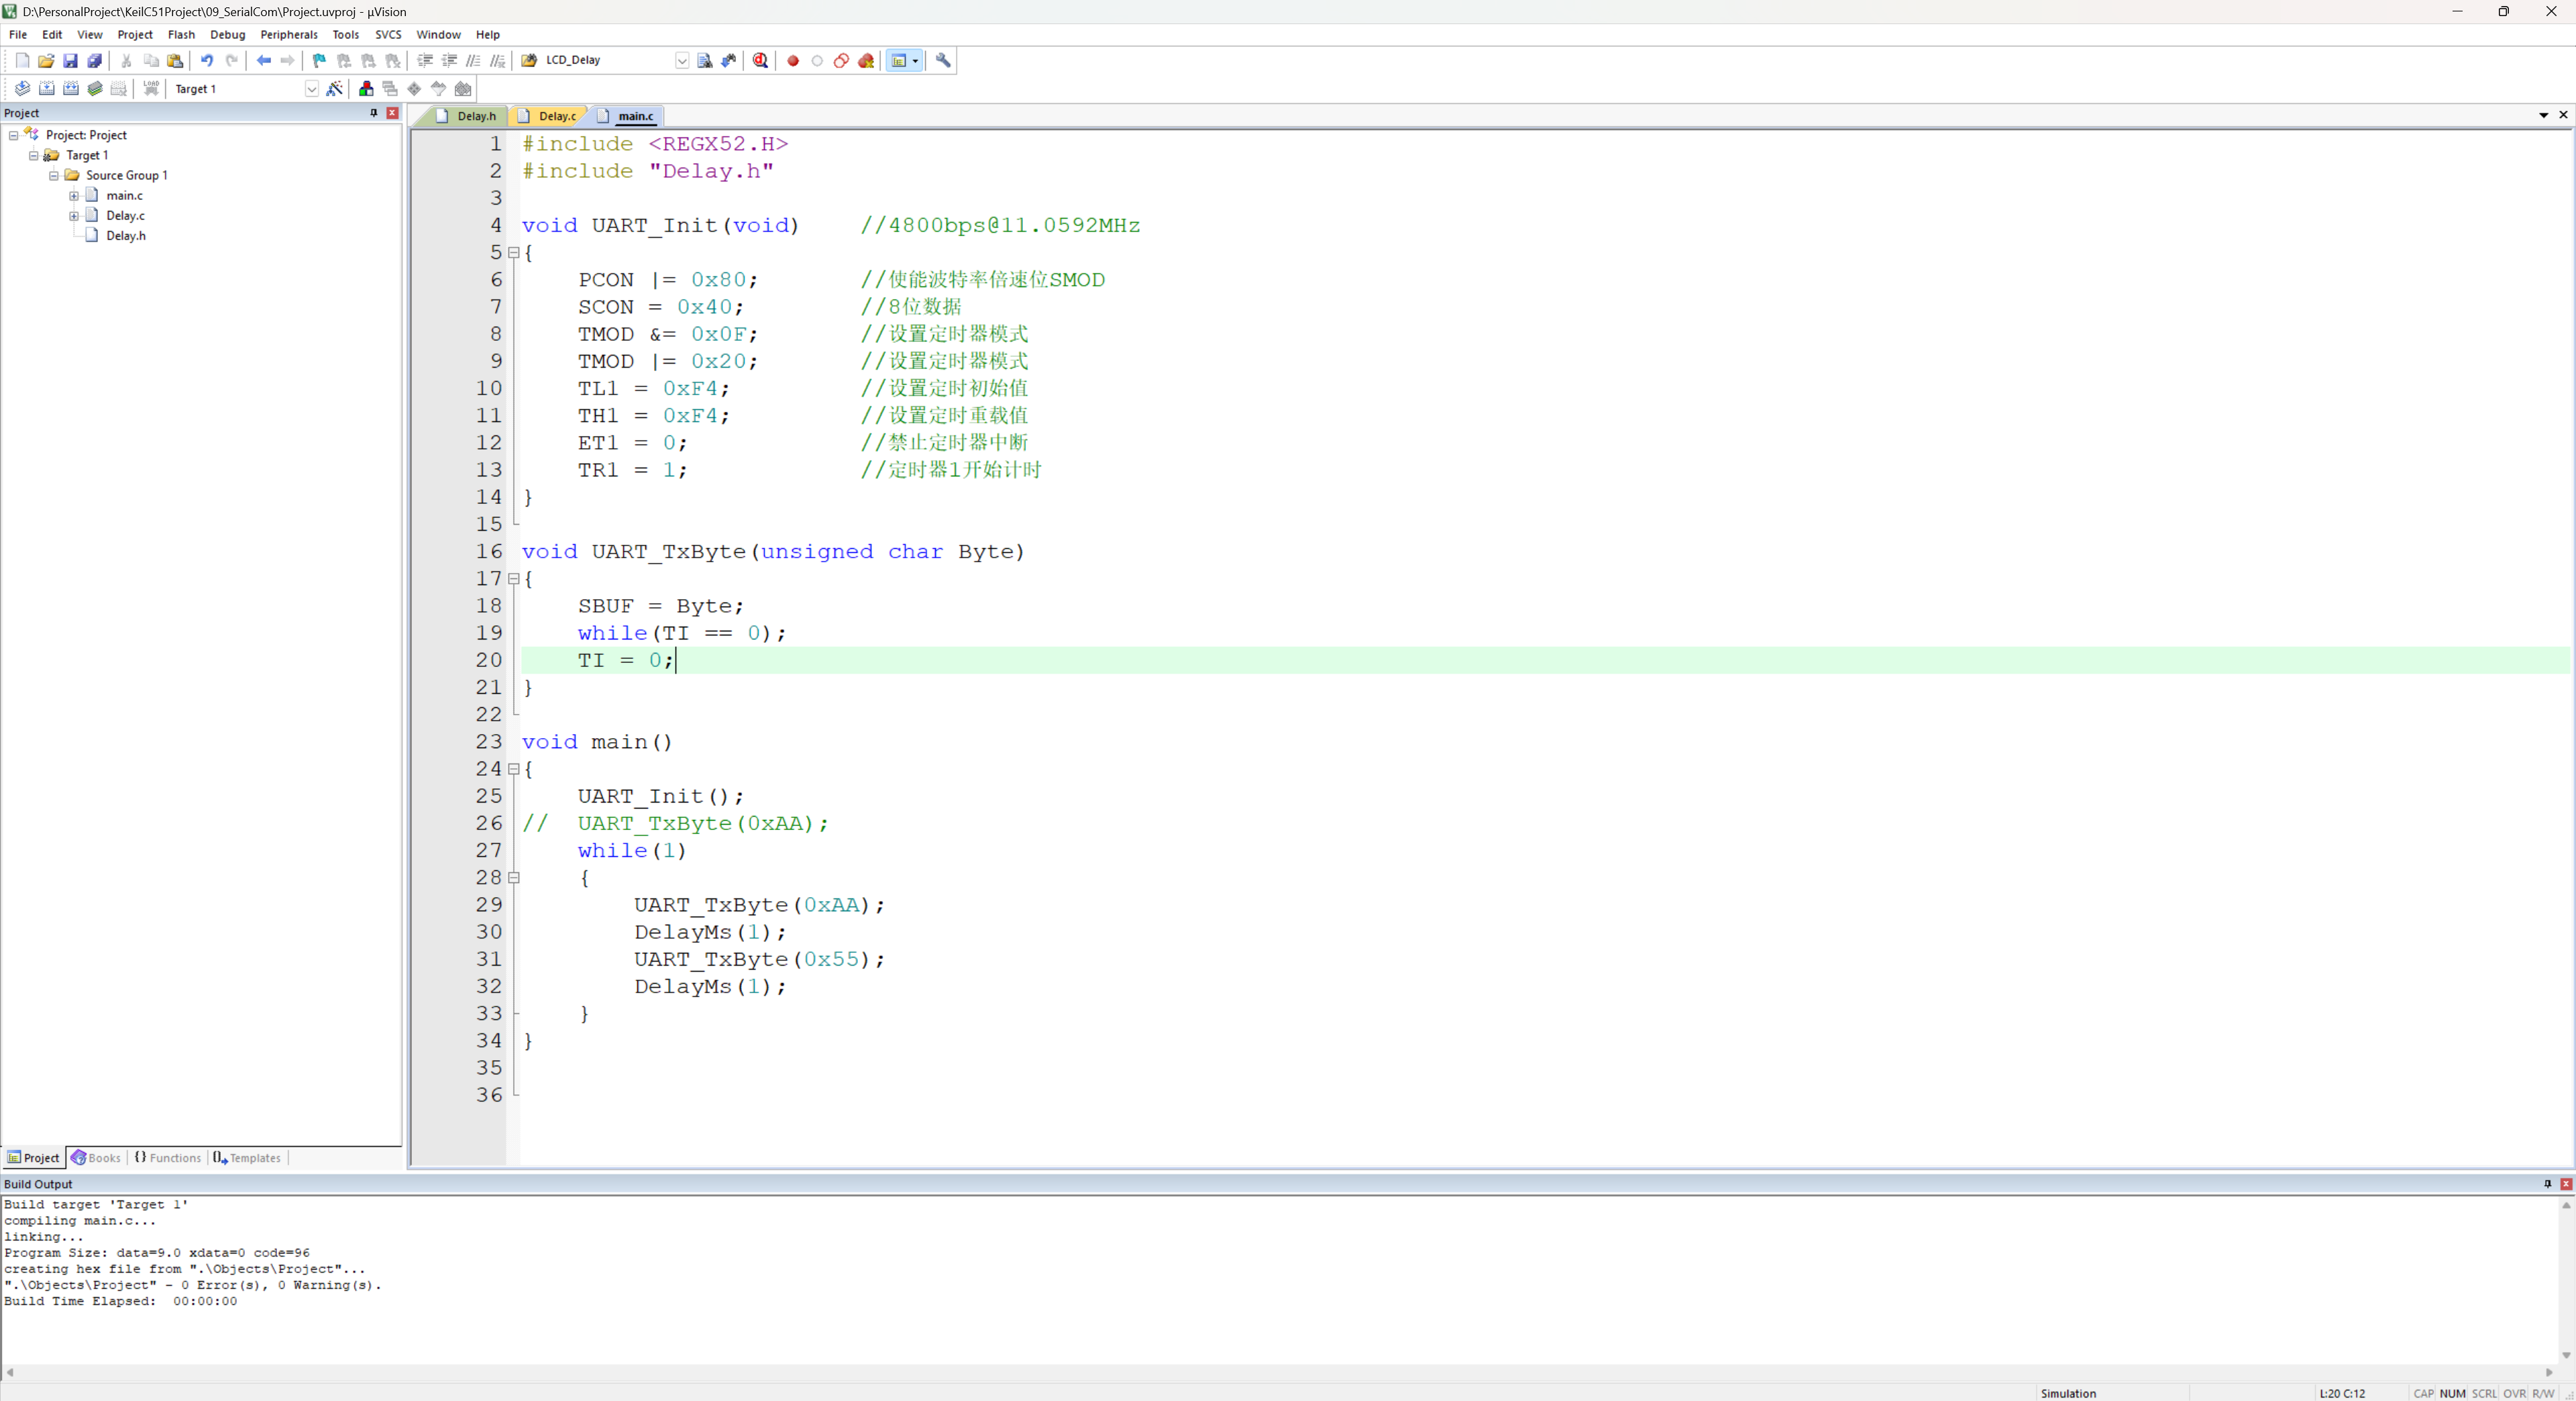Image resolution: width=2576 pixels, height=1401 pixels.
Task: Expand the main.c tree node
Action: coord(74,195)
